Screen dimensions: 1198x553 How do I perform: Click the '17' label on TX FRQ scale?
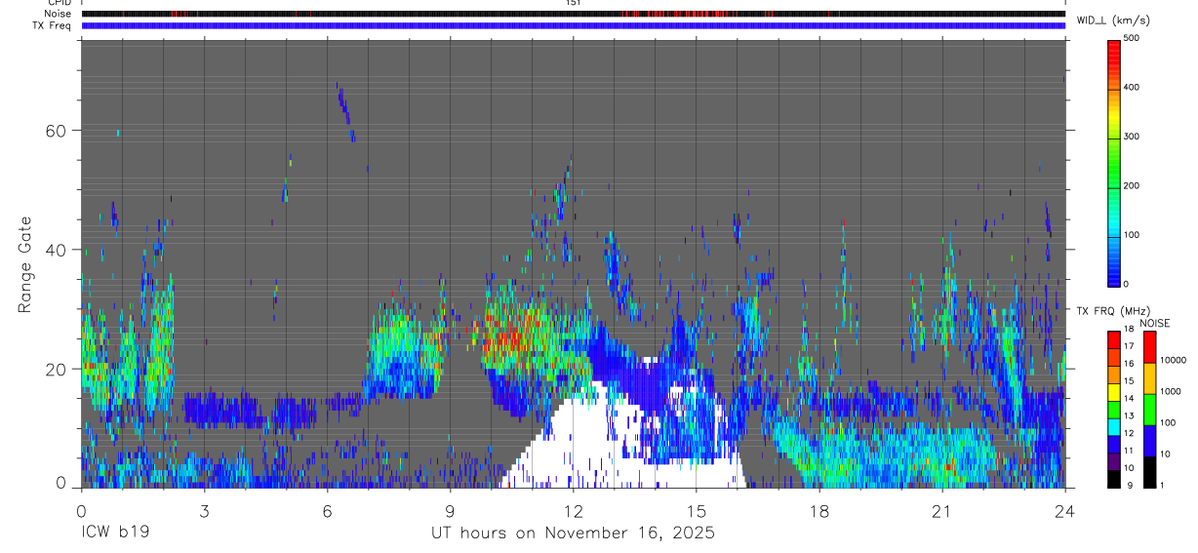[x=1129, y=346]
